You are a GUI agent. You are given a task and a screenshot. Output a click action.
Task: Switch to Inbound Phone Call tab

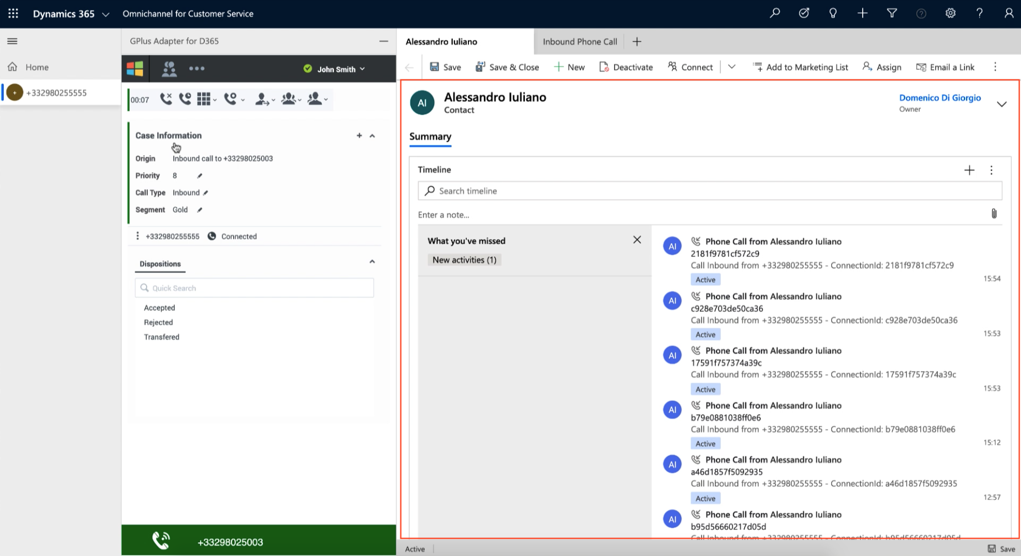(x=580, y=42)
